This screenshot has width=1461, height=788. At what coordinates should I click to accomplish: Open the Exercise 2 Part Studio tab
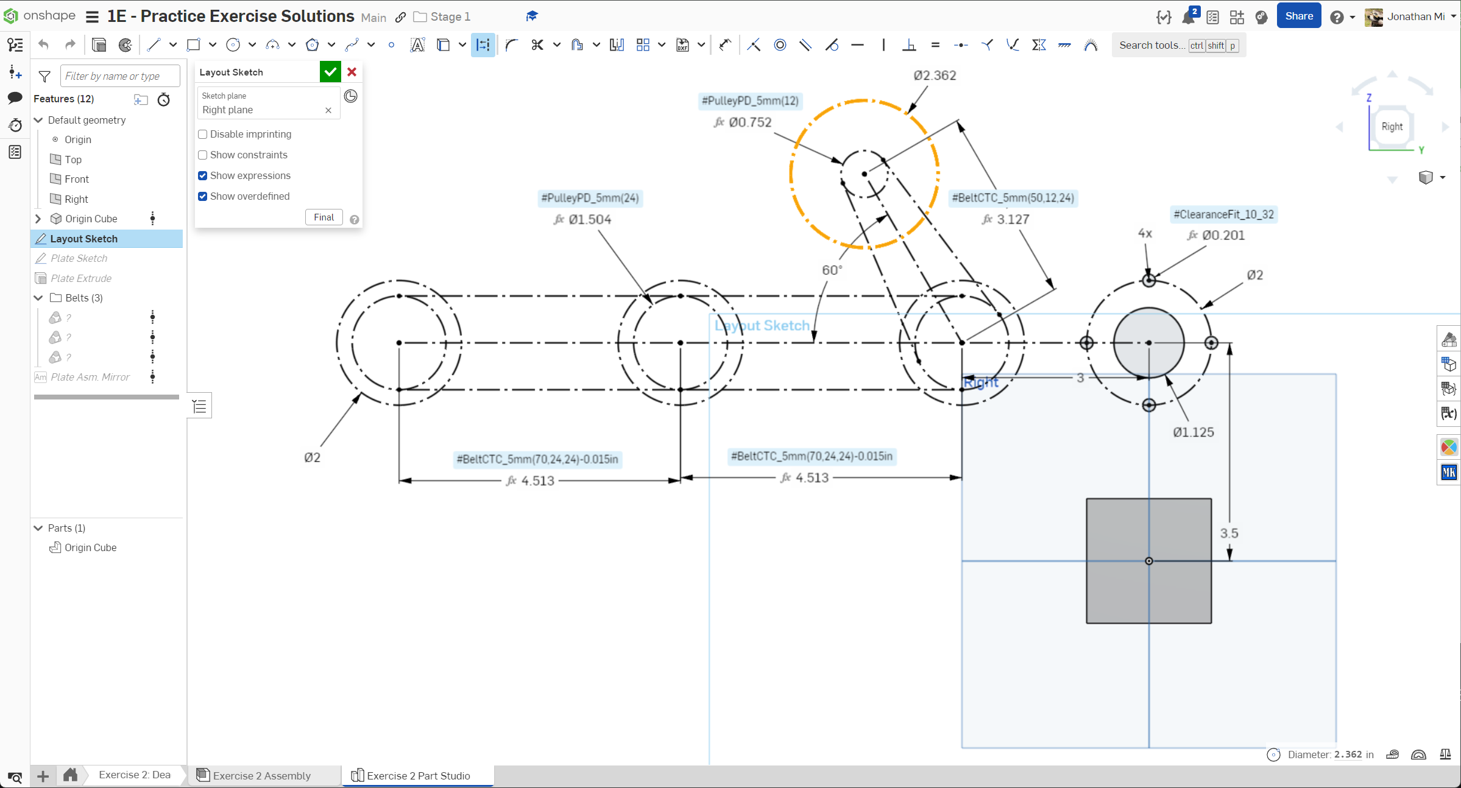pyautogui.click(x=418, y=776)
